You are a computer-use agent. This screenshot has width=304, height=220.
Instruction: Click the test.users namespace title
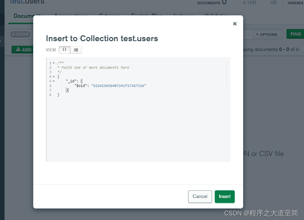(x=27, y=2)
